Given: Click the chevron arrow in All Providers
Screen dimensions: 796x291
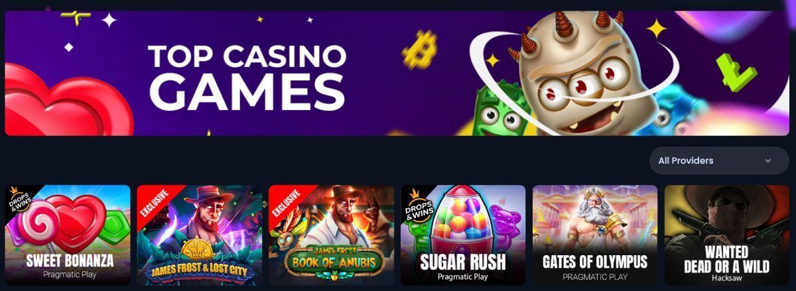Looking at the screenshot, I should [768, 160].
